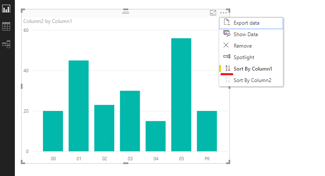325x176 pixels.
Task: Click the y-axis value 40
Action: (x=26, y=71)
